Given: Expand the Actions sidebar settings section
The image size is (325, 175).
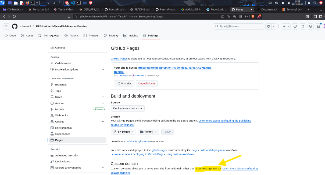Looking at the screenshot, I should 77,103.
